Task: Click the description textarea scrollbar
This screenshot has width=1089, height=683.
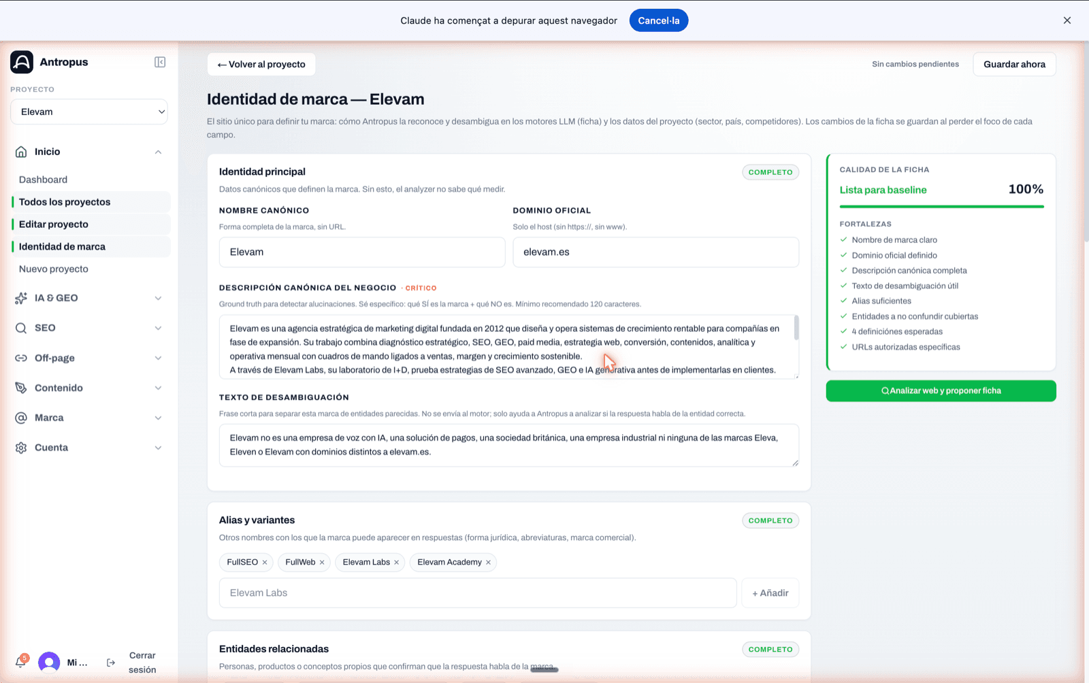Action: [x=796, y=328]
